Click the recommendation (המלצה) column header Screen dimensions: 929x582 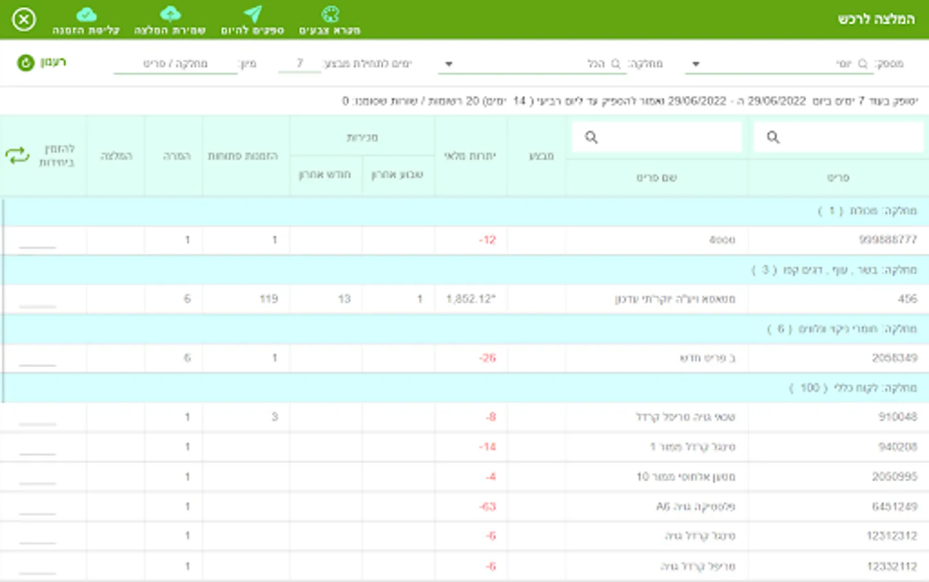[116, 156]
